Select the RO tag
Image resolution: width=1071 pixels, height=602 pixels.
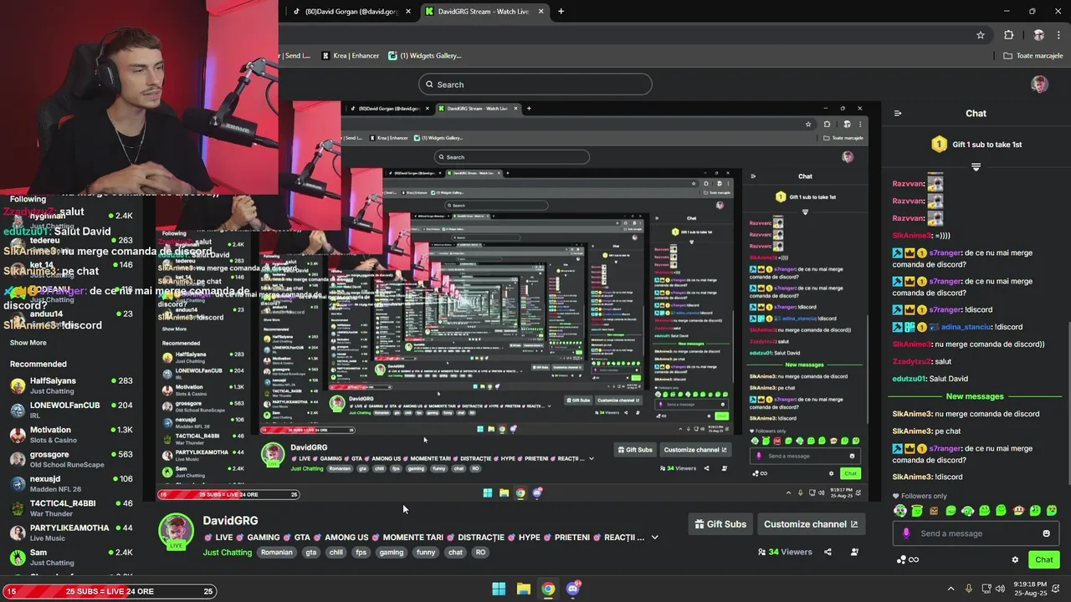tap(480, 553)
